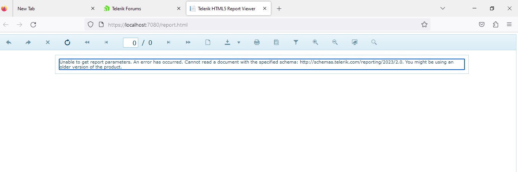This screenshot has width=518, height=172.
Task: Go to the next report page
Action: 168,43
